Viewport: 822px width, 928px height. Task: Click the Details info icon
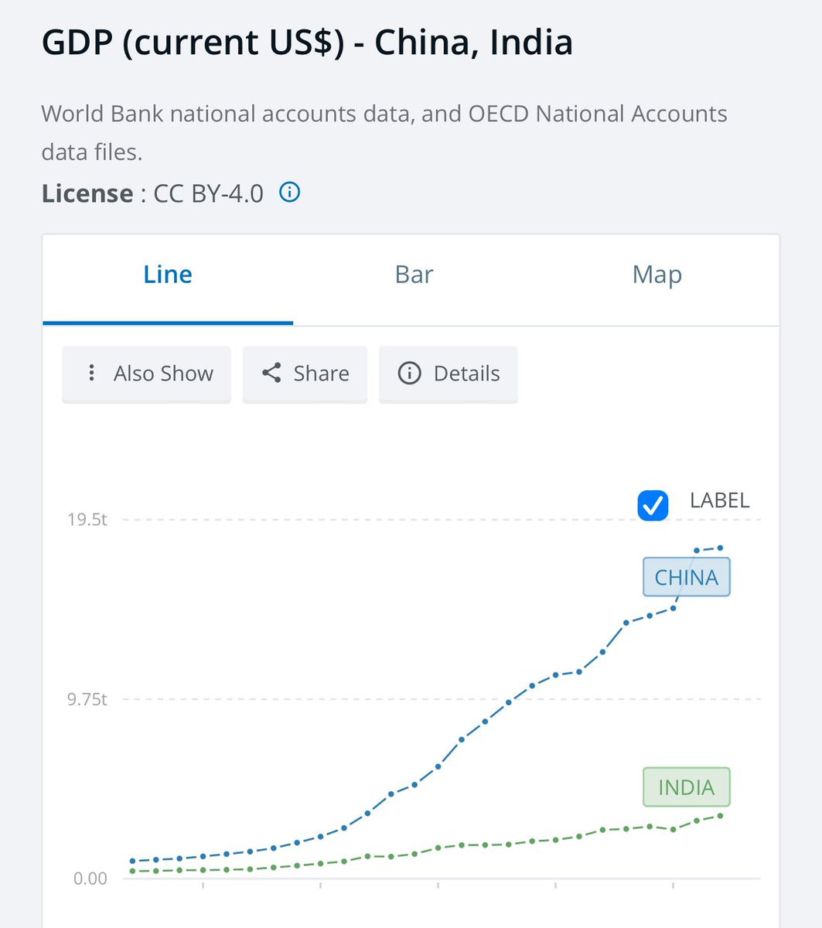tap(409, 373)
